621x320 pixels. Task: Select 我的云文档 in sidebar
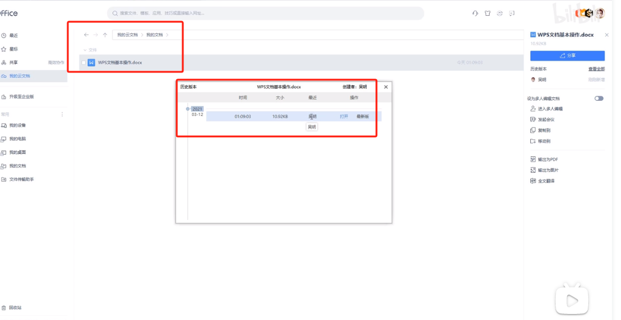[x=20, y=76]
